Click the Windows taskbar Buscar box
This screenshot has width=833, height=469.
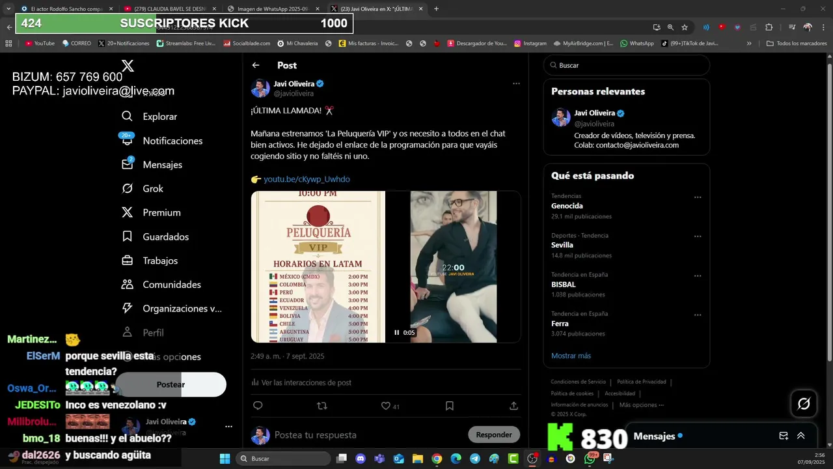click(282, 459)
